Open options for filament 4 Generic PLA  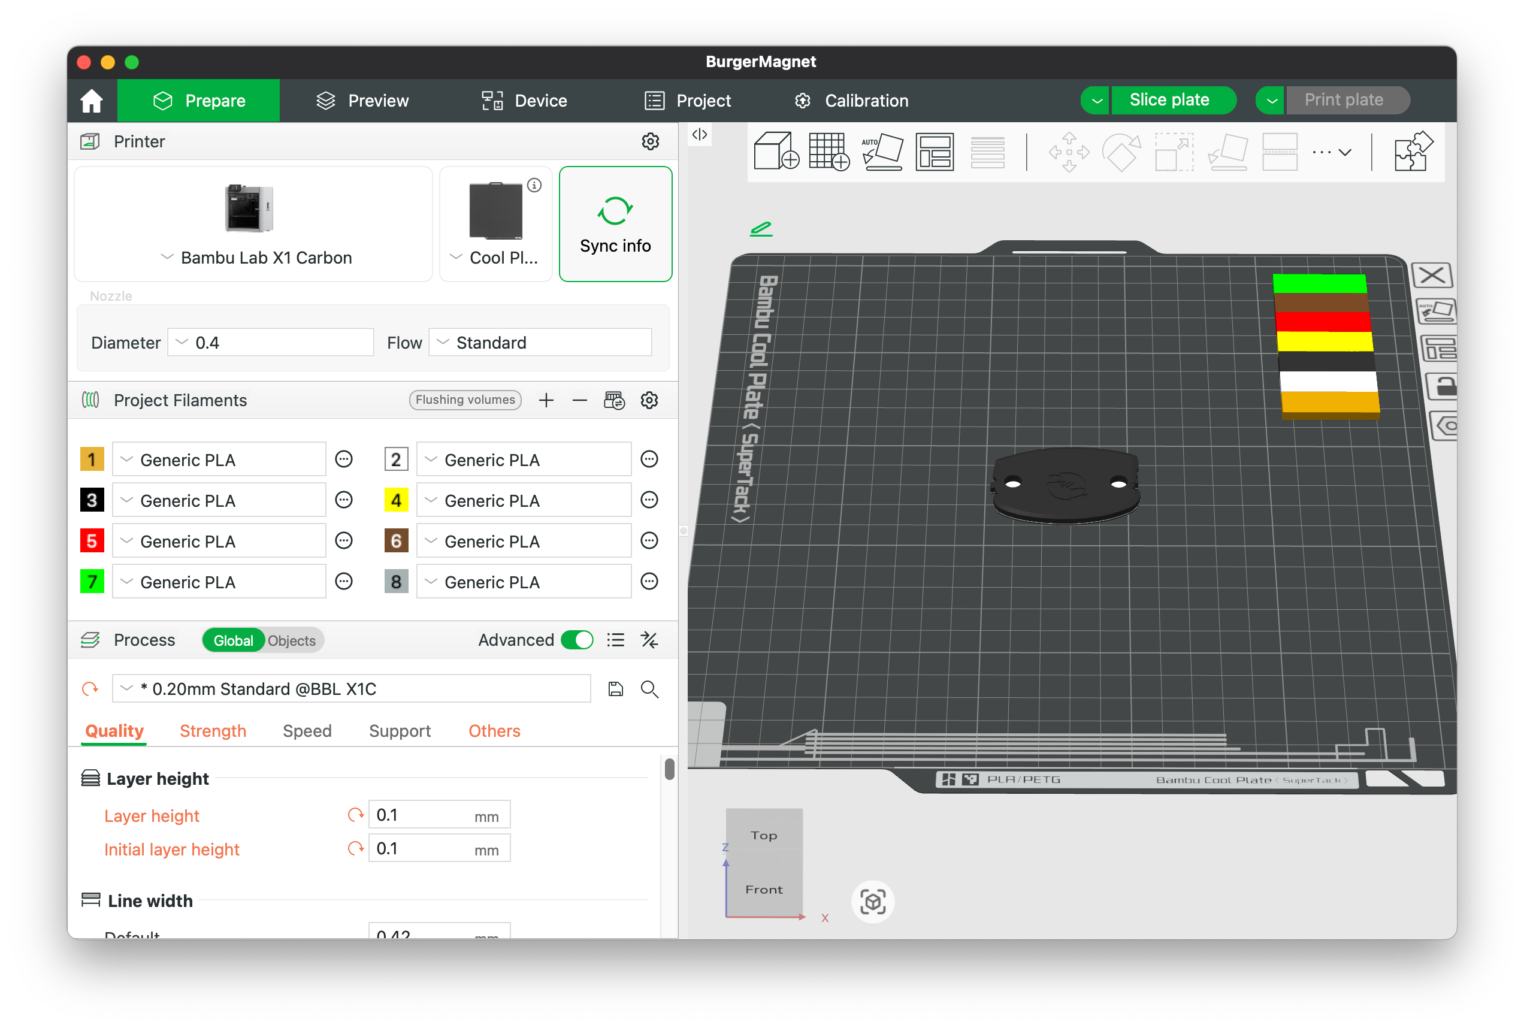[x=649, y=500]
